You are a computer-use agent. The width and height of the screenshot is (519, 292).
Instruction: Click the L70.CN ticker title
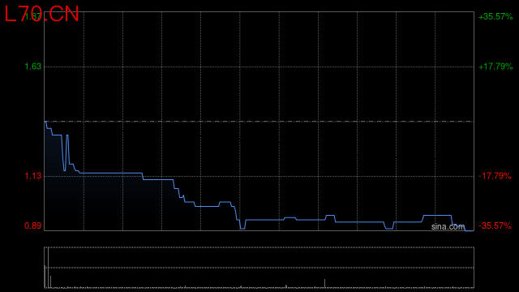[41, 15]
